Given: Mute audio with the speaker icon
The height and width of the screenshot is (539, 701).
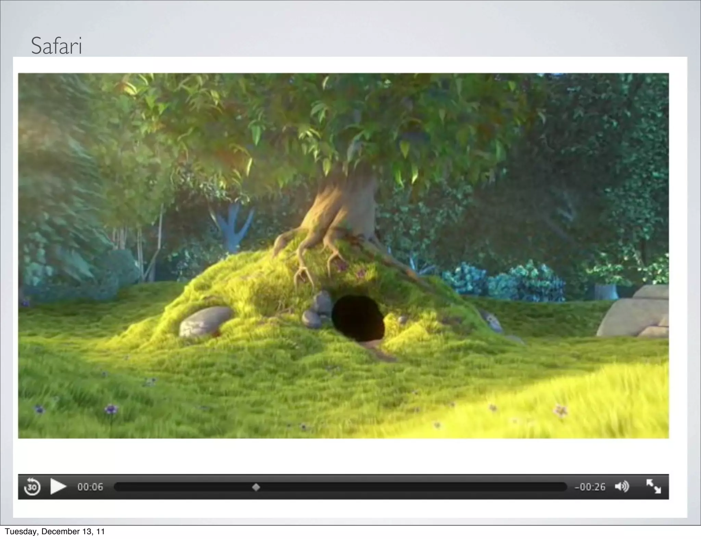Looking at the screenshot, I should [x=622, y=486].
